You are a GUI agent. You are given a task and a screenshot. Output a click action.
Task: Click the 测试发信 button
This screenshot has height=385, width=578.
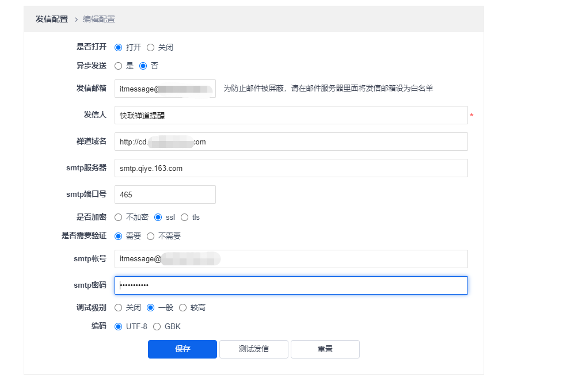254,349
